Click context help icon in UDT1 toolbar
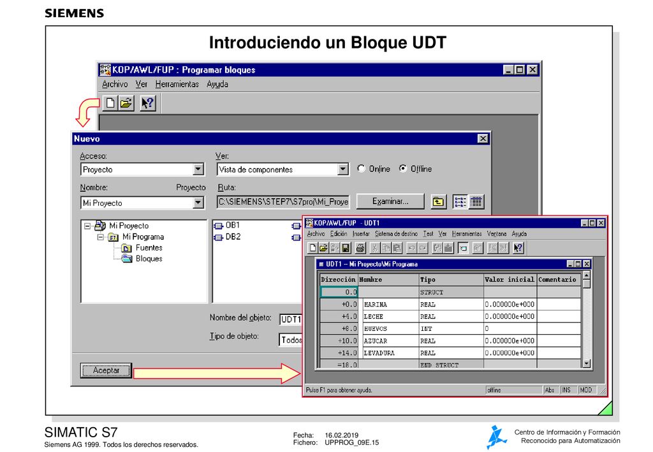 518,248
